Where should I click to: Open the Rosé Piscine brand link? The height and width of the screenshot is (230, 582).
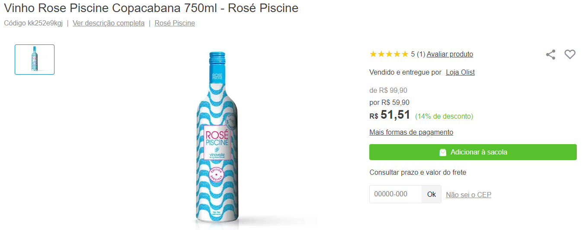point(175,23)
